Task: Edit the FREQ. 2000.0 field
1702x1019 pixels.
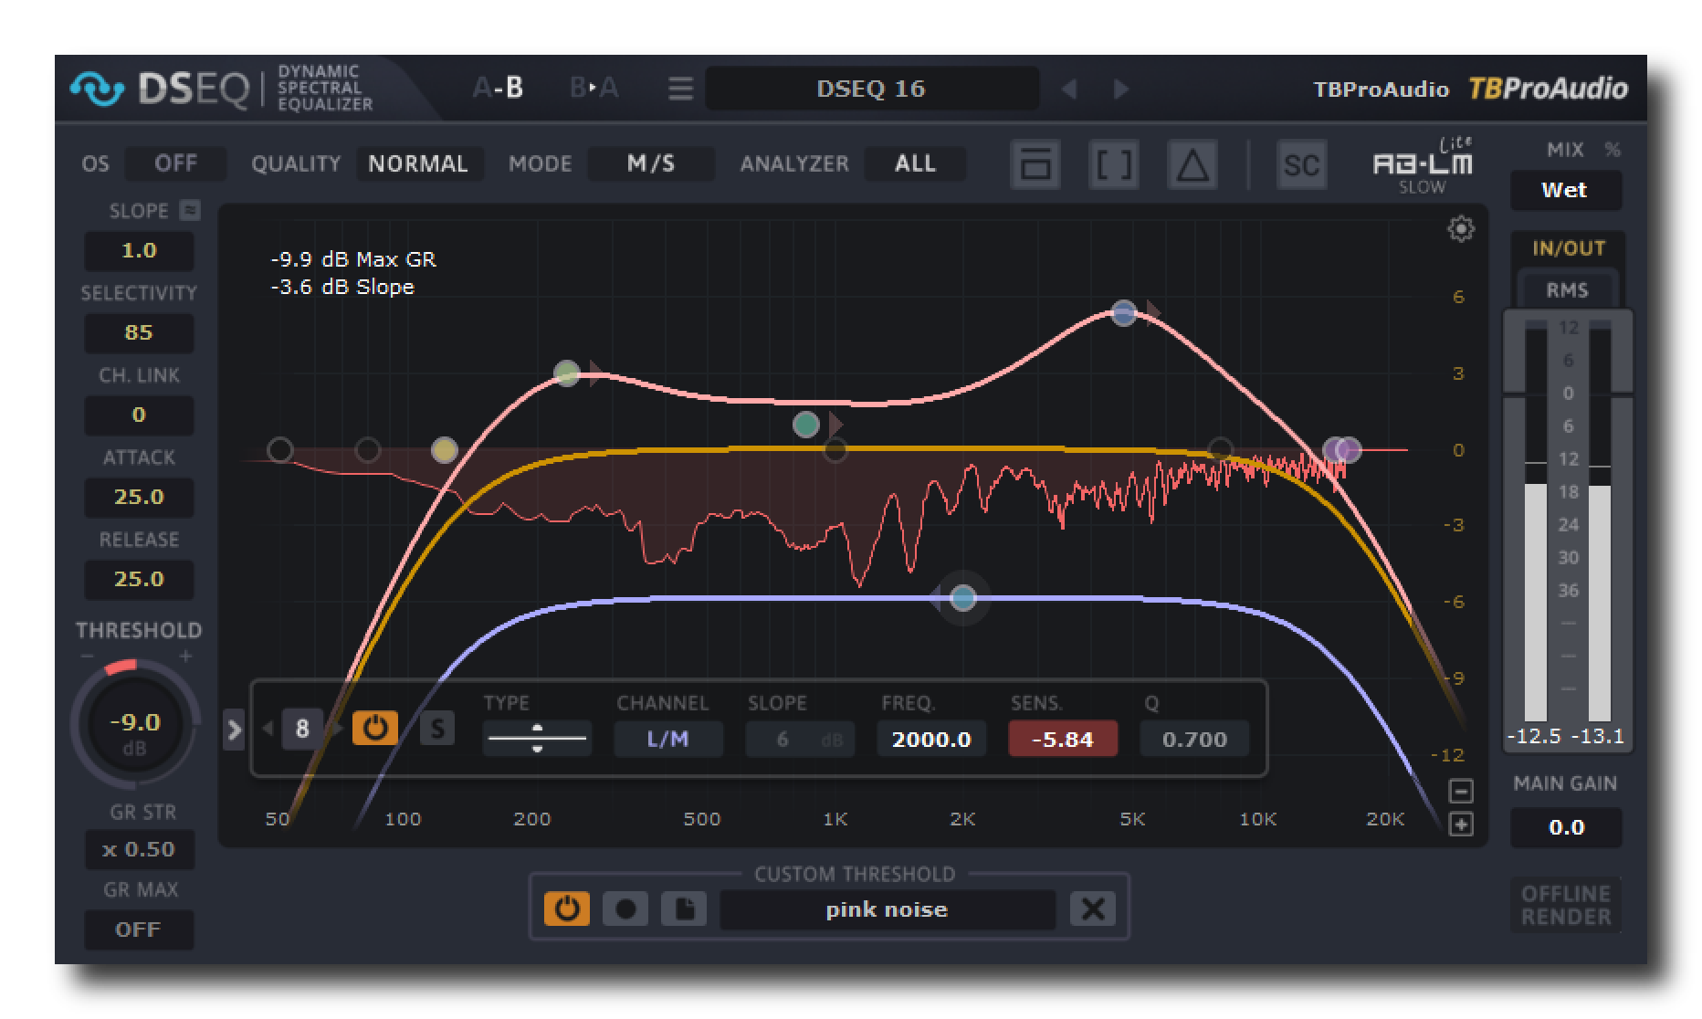Action: point(931,739)
